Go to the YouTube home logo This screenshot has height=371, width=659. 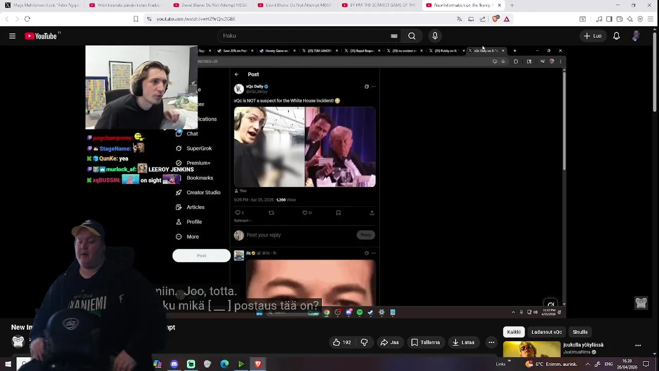coord(41,36)
